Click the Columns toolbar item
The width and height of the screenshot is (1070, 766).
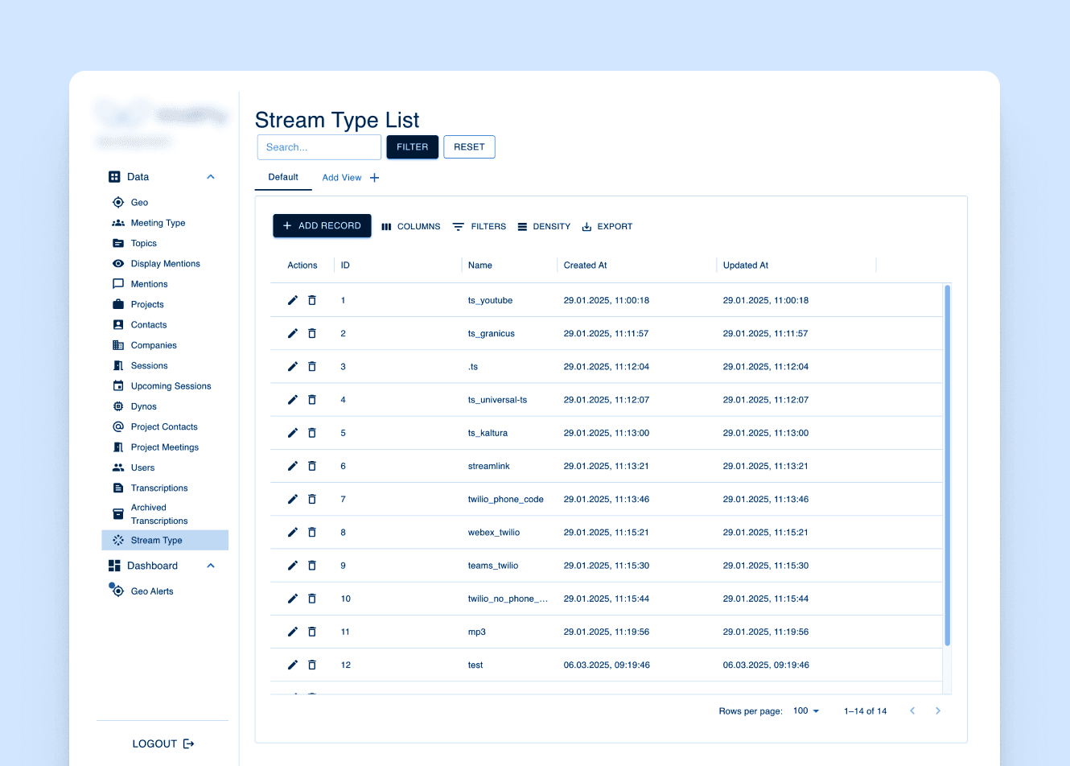(x=410, y=226)
